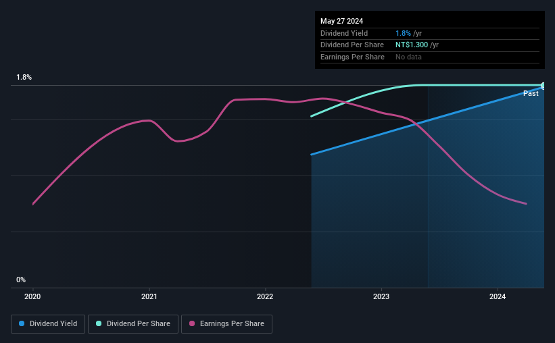Click the 2021 tick on the time axis
Screen dimensions: 555x343
coord(149,296)
